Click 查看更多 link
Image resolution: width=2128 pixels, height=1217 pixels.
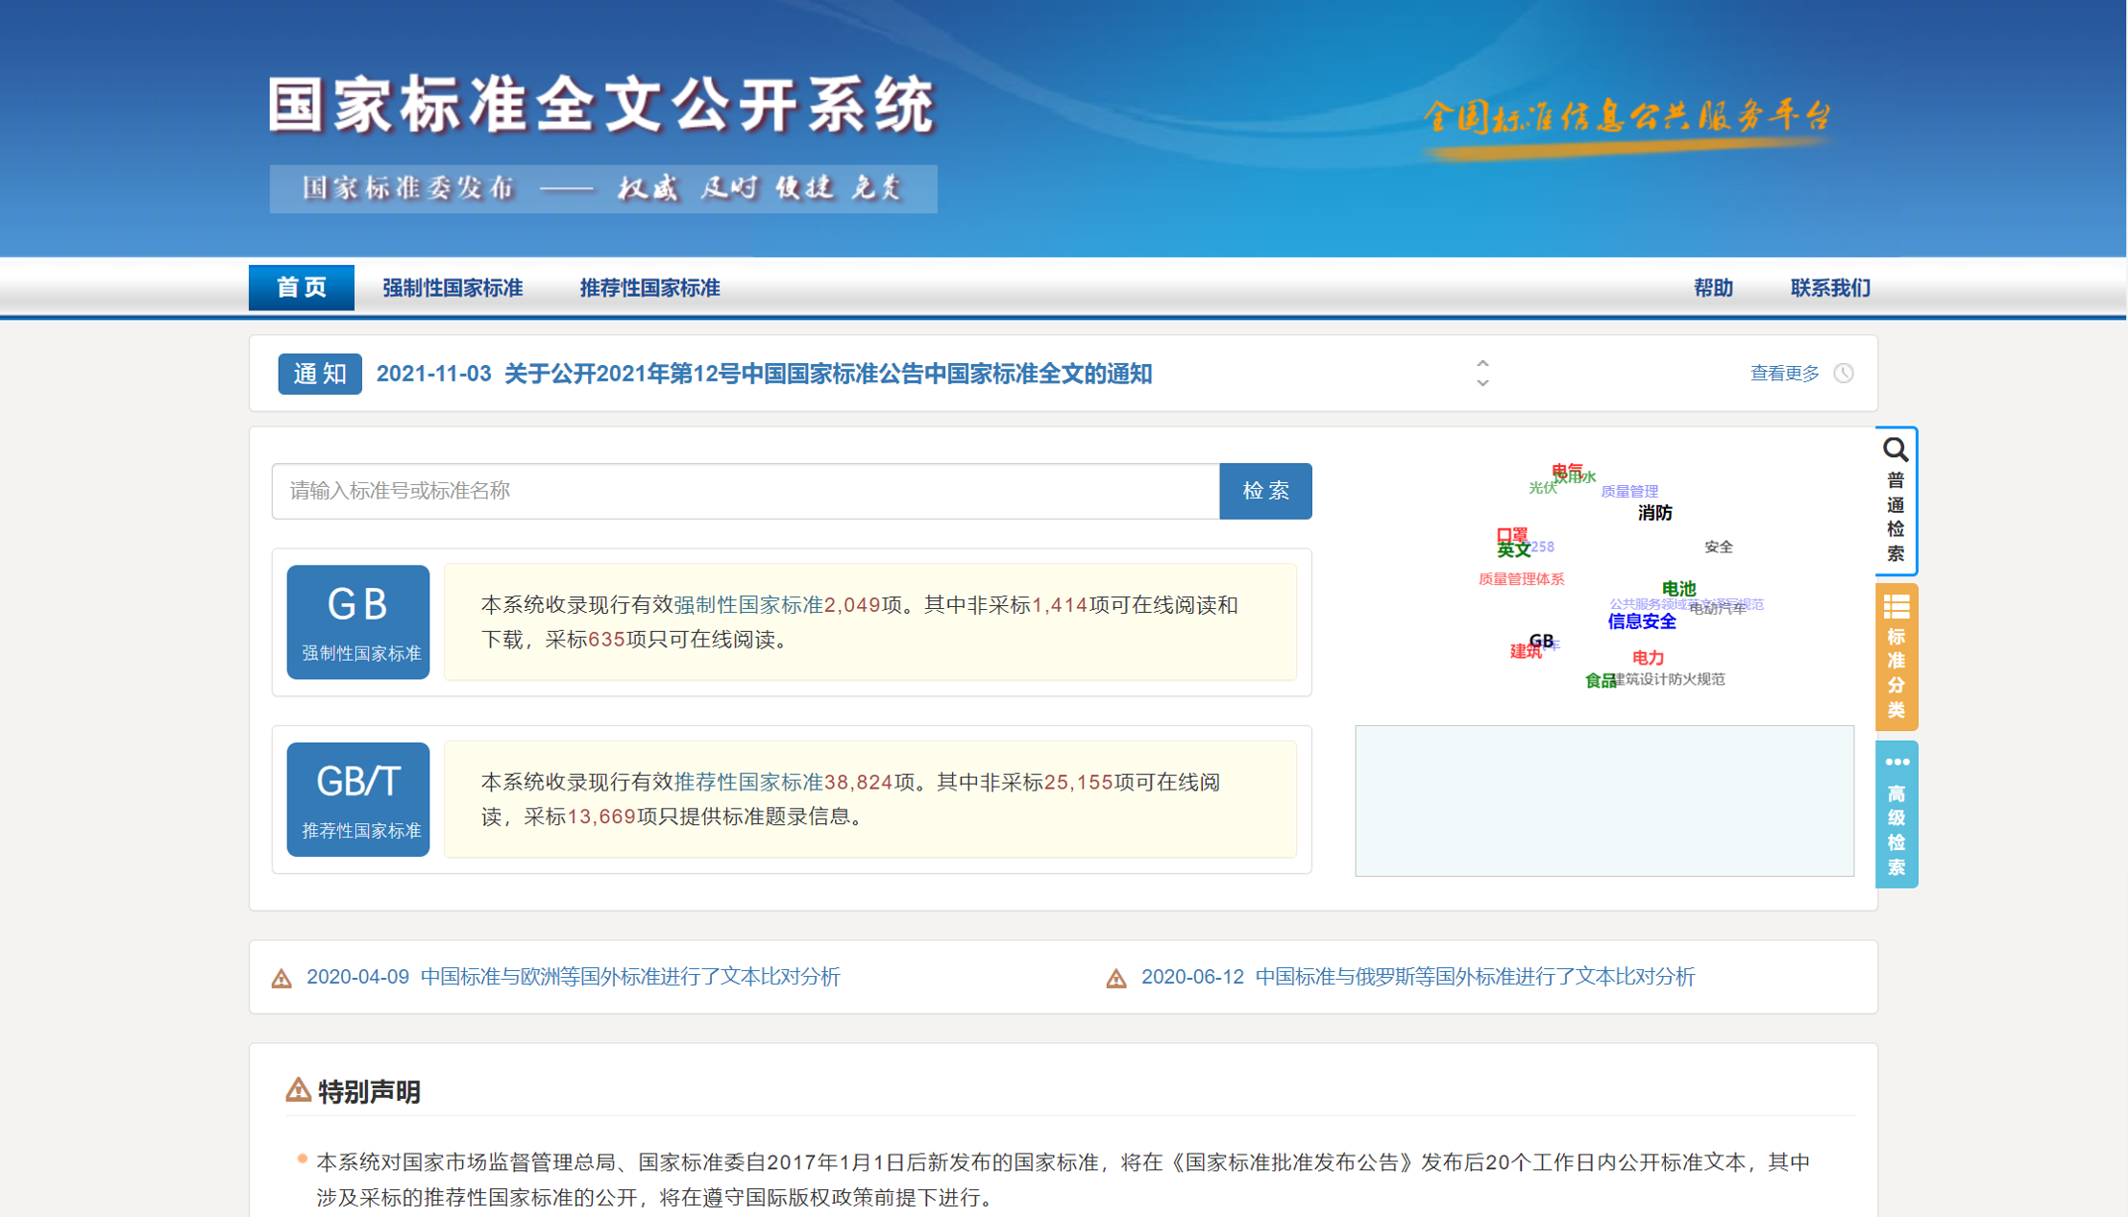pyautogui.click(x=1784, y=374)
